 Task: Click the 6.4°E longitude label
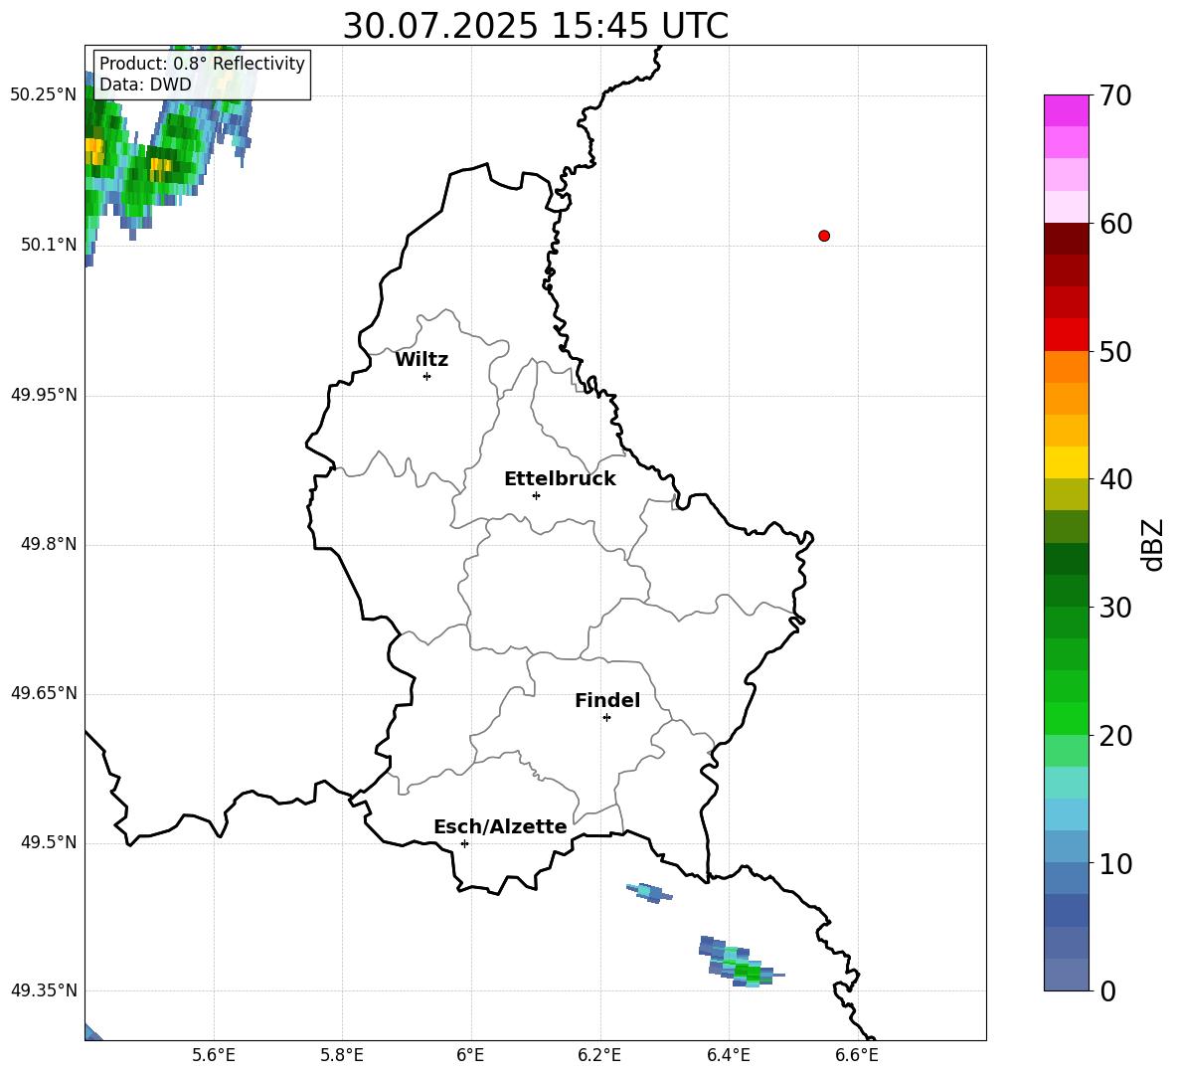pos(728,1055)
